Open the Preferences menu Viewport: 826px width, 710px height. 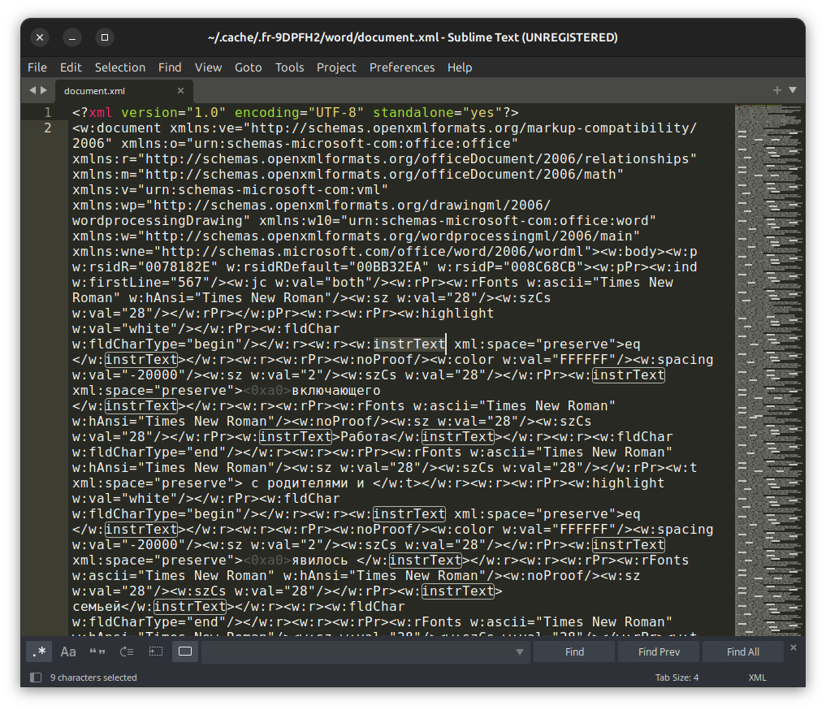pyautogui.click(x=402, y=67)
